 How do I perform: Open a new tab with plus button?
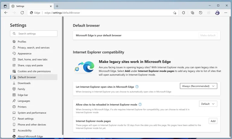click(x=57, y=6)
